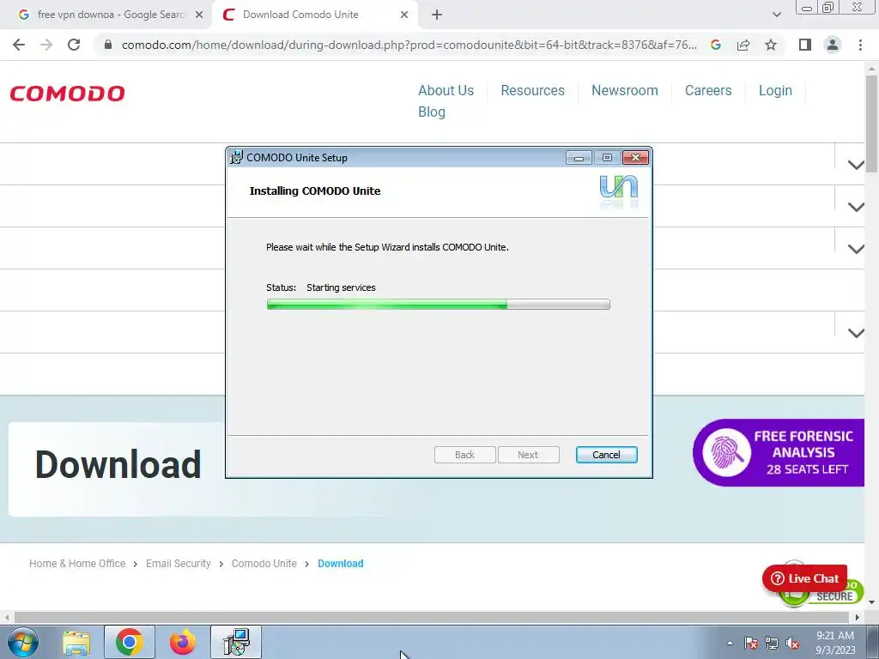
Task: Open the Windows Start menu
Action: [x=22, y=642]
